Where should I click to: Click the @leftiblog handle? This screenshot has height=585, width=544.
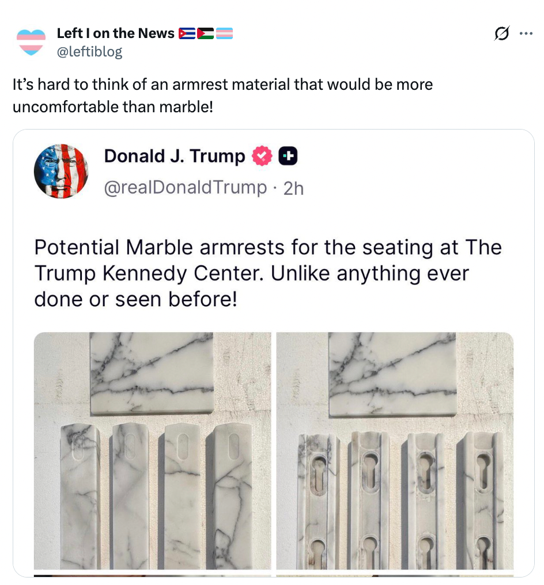[89, 52]
